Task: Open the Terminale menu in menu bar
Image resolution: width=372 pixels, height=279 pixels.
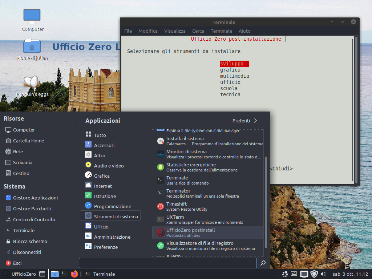Action: click(x=221, y=31)
